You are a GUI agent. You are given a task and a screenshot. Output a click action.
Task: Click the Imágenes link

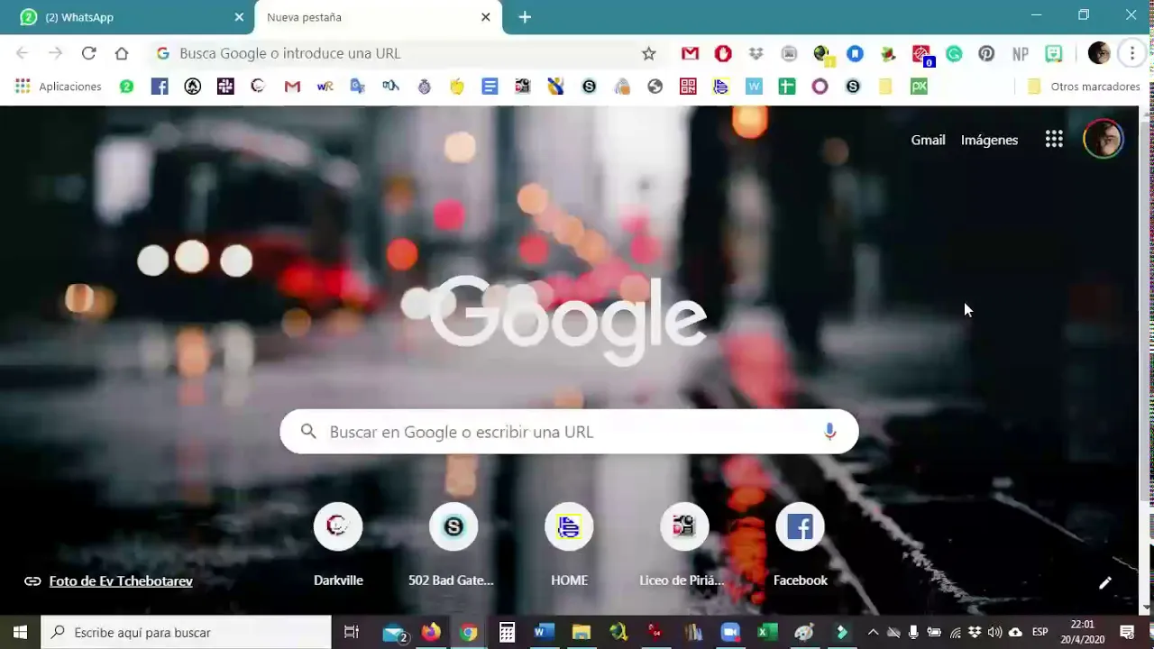point(989,140)
